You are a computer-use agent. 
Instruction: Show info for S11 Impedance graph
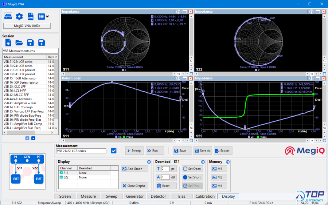(x=178, y=12)
